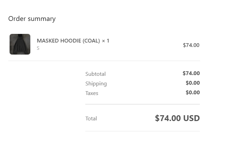
Task: Click the USD currency text in total
Action: point(191,118)
